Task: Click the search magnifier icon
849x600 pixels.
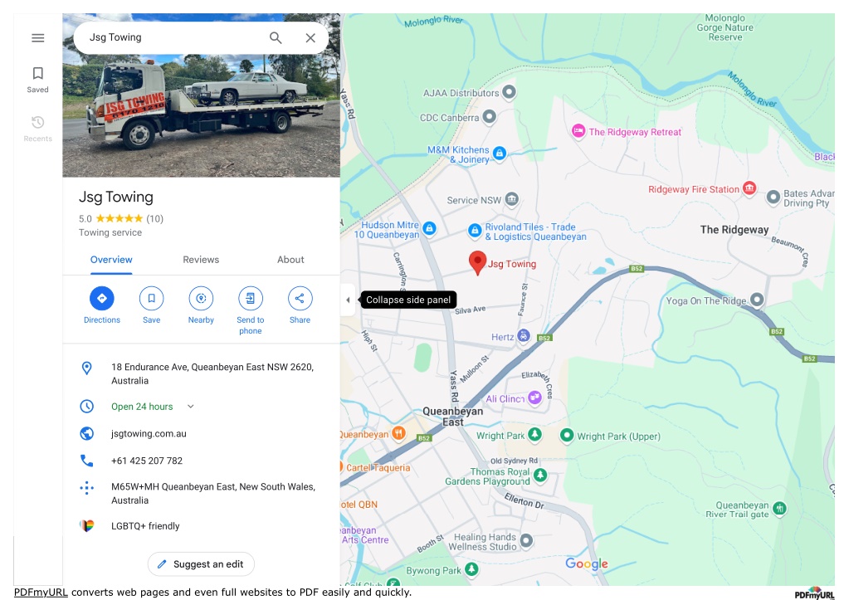Action: [x=276, y=38]
